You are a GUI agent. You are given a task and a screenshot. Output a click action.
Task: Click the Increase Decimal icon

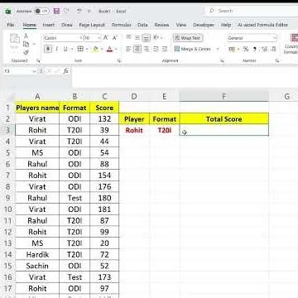pyautogui.click(x=264, y=49)
